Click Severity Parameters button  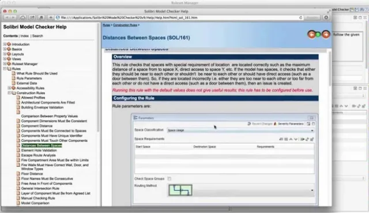(289, 124)
